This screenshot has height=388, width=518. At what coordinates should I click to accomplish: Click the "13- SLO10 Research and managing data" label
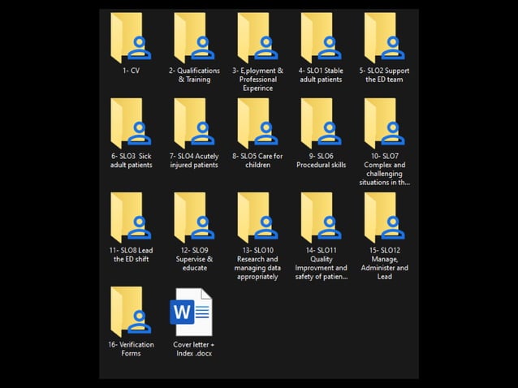[x=257, y=263]
